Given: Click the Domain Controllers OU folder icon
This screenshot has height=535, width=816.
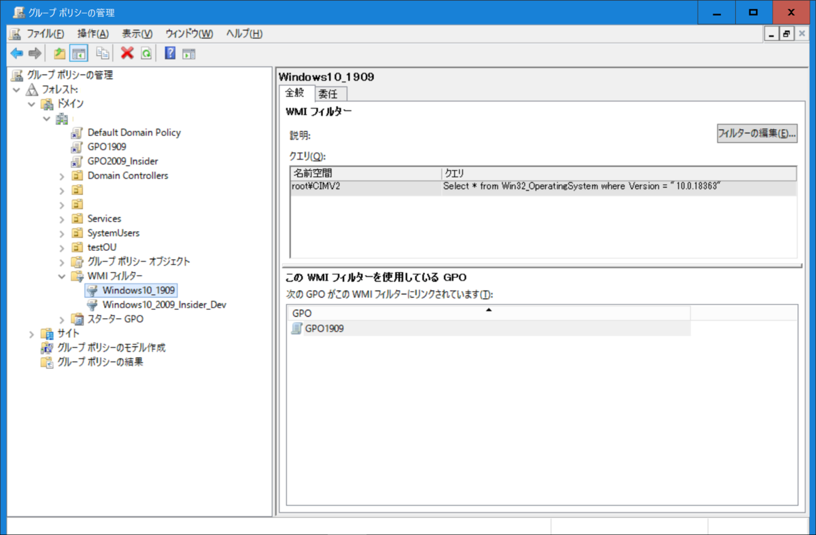Looking at the screenshot, I should (x=77, y=175).
